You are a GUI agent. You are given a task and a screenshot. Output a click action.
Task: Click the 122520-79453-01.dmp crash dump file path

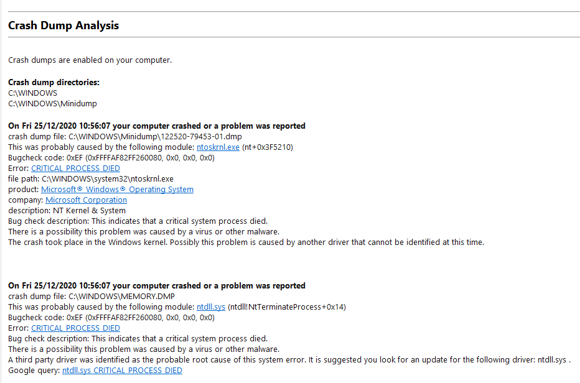(x=155, y=136)
